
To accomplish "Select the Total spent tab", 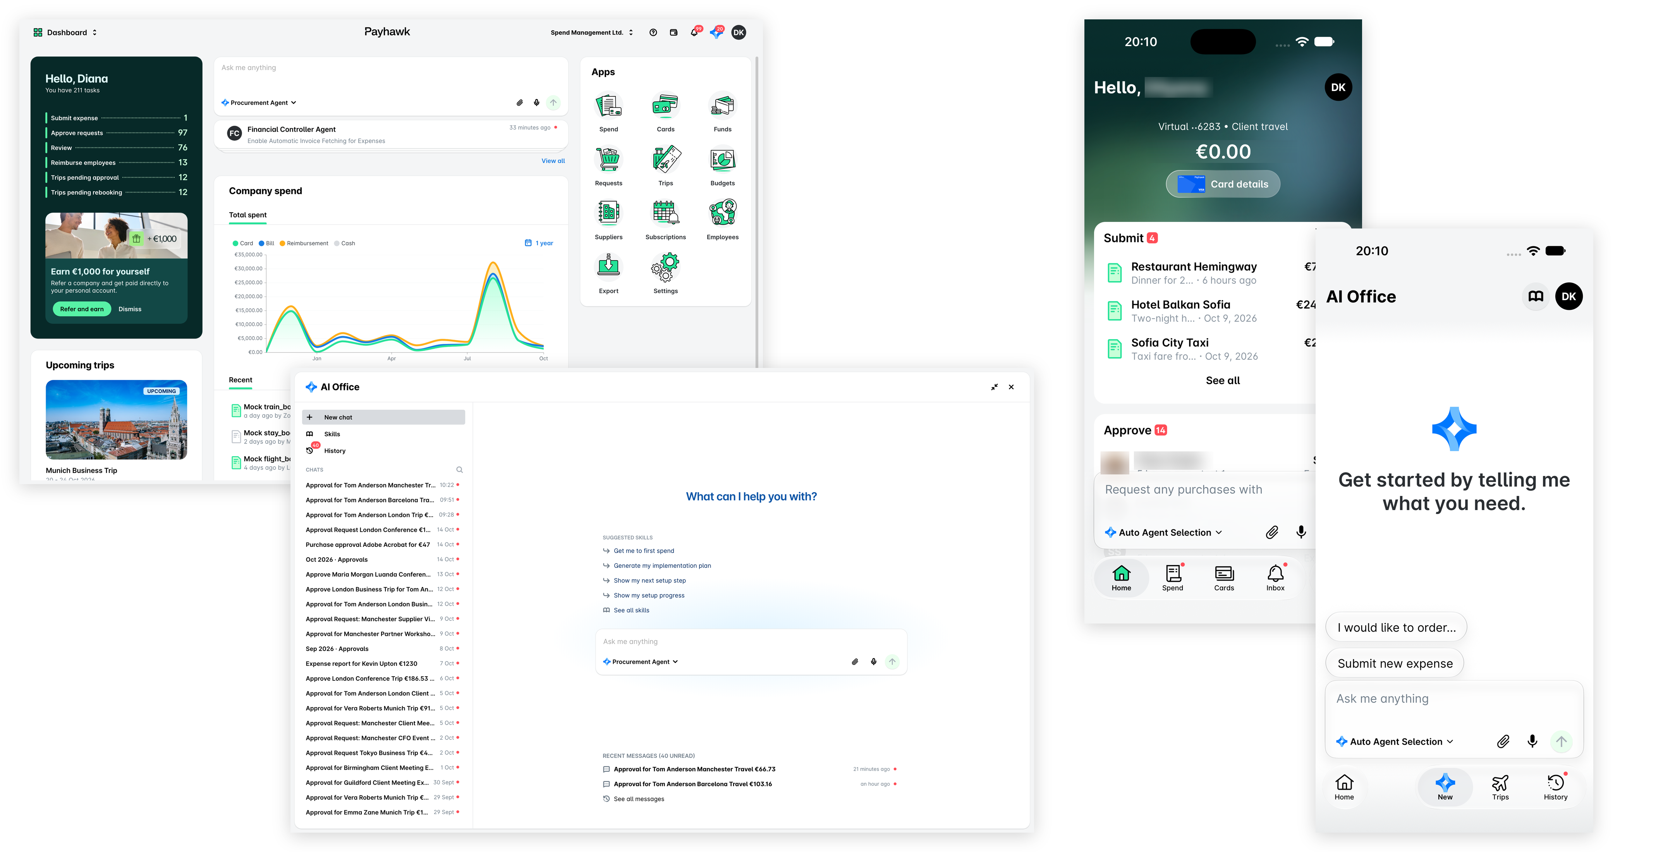I will (247, 216).
